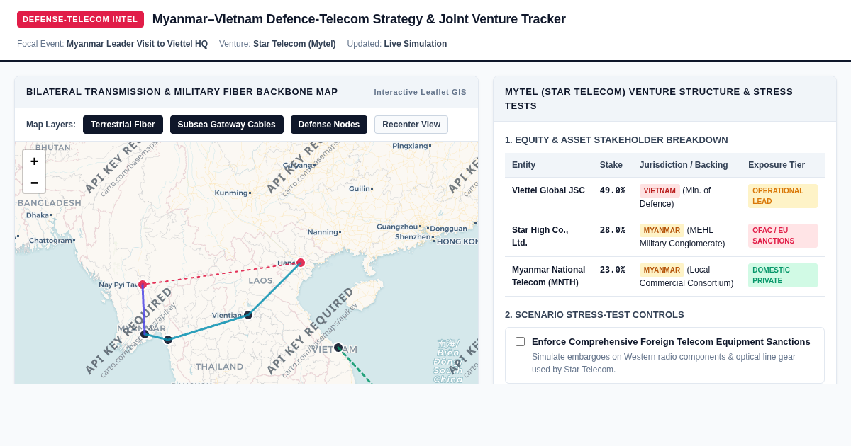Click the 23.0% stake value
Image resolution: width=851 pixels, height=446 pixels.
coord(613,270)
